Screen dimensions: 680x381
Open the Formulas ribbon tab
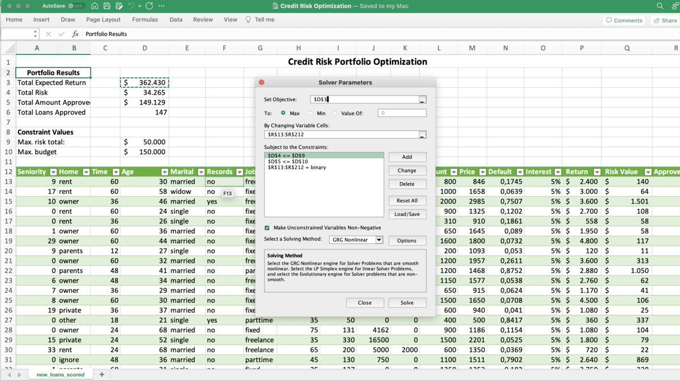pos(145,20)
